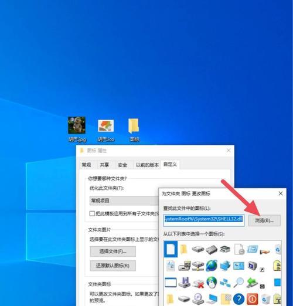
Task: Check 把此模板应用到所有子文件夹 checkbox
Action: tap(92, 213)
